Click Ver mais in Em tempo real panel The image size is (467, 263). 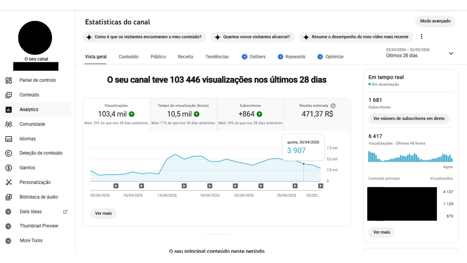coord(381,232)
